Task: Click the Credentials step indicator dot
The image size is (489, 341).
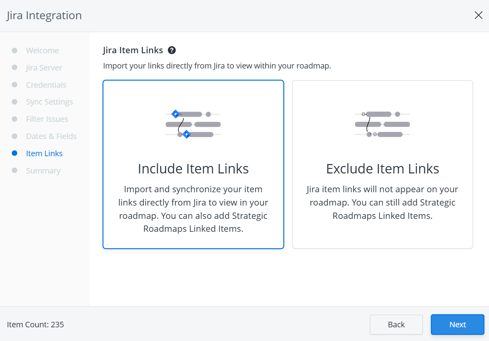Action: pos(15,85)
